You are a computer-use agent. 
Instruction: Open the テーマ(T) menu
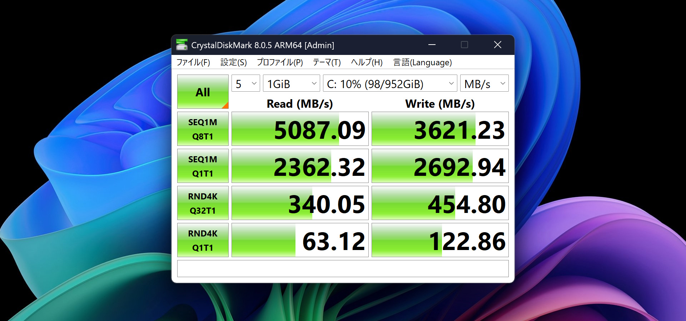327,62
